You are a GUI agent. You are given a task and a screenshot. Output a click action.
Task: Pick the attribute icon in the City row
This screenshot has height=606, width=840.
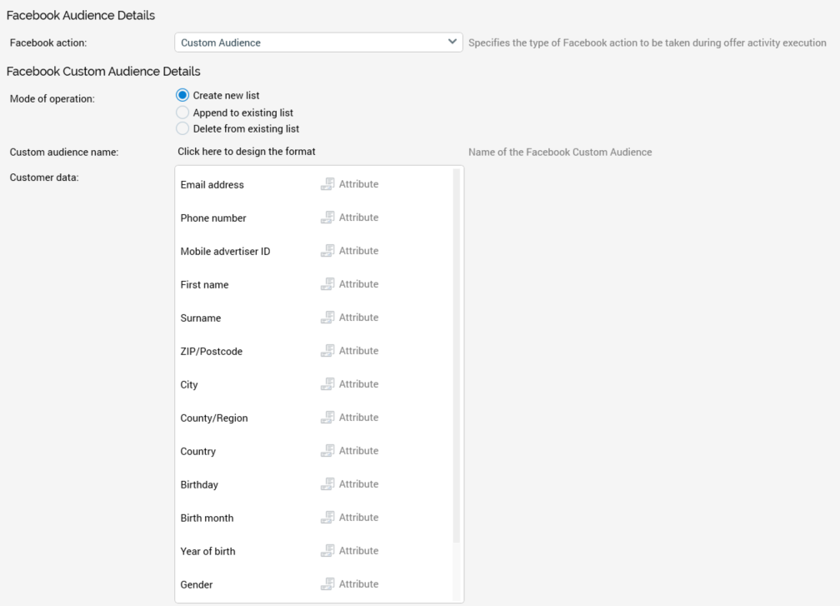[327, 384]
